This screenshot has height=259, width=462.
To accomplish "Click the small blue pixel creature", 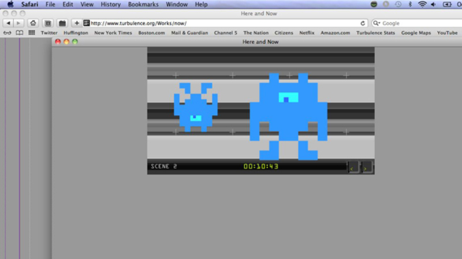I will coord(196,107).
